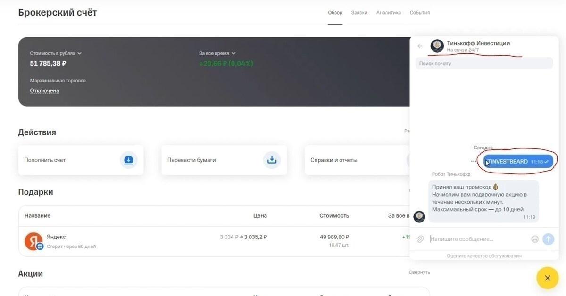Click the Стоимость column header

(334, 216)
